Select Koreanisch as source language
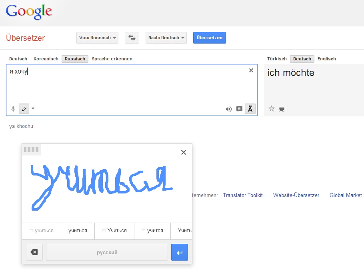 46,59
